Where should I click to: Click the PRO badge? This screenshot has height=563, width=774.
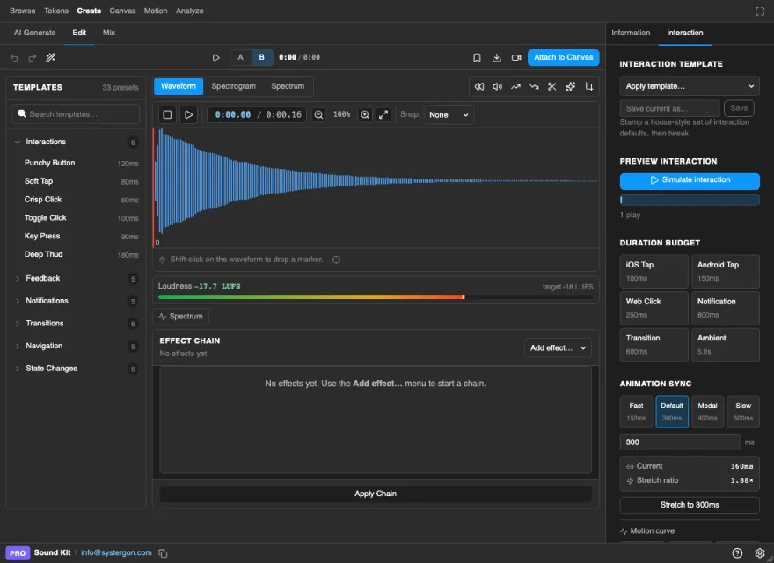point(18,553)
